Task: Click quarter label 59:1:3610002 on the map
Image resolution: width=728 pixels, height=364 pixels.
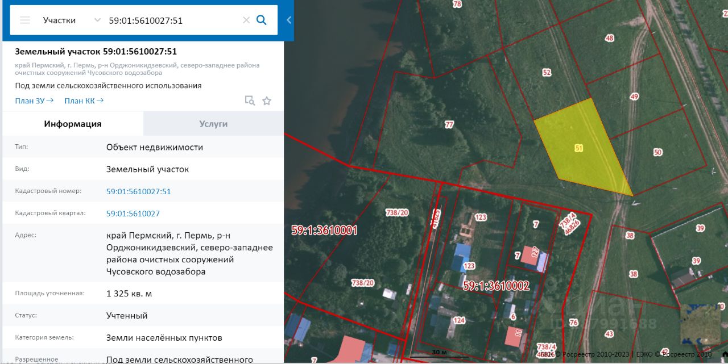Action: [x=497, y=286]
